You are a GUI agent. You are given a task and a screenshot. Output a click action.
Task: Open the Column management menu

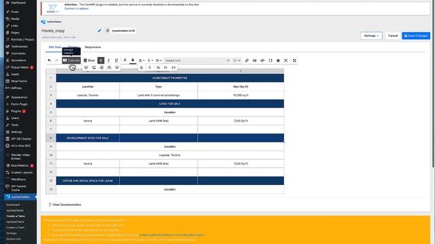point(71,60)
